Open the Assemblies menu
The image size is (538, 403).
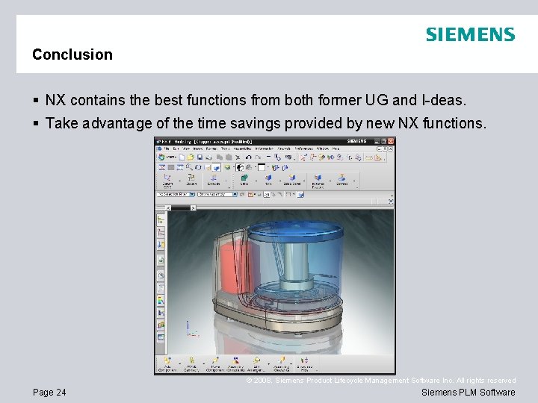tap(242, 149)
